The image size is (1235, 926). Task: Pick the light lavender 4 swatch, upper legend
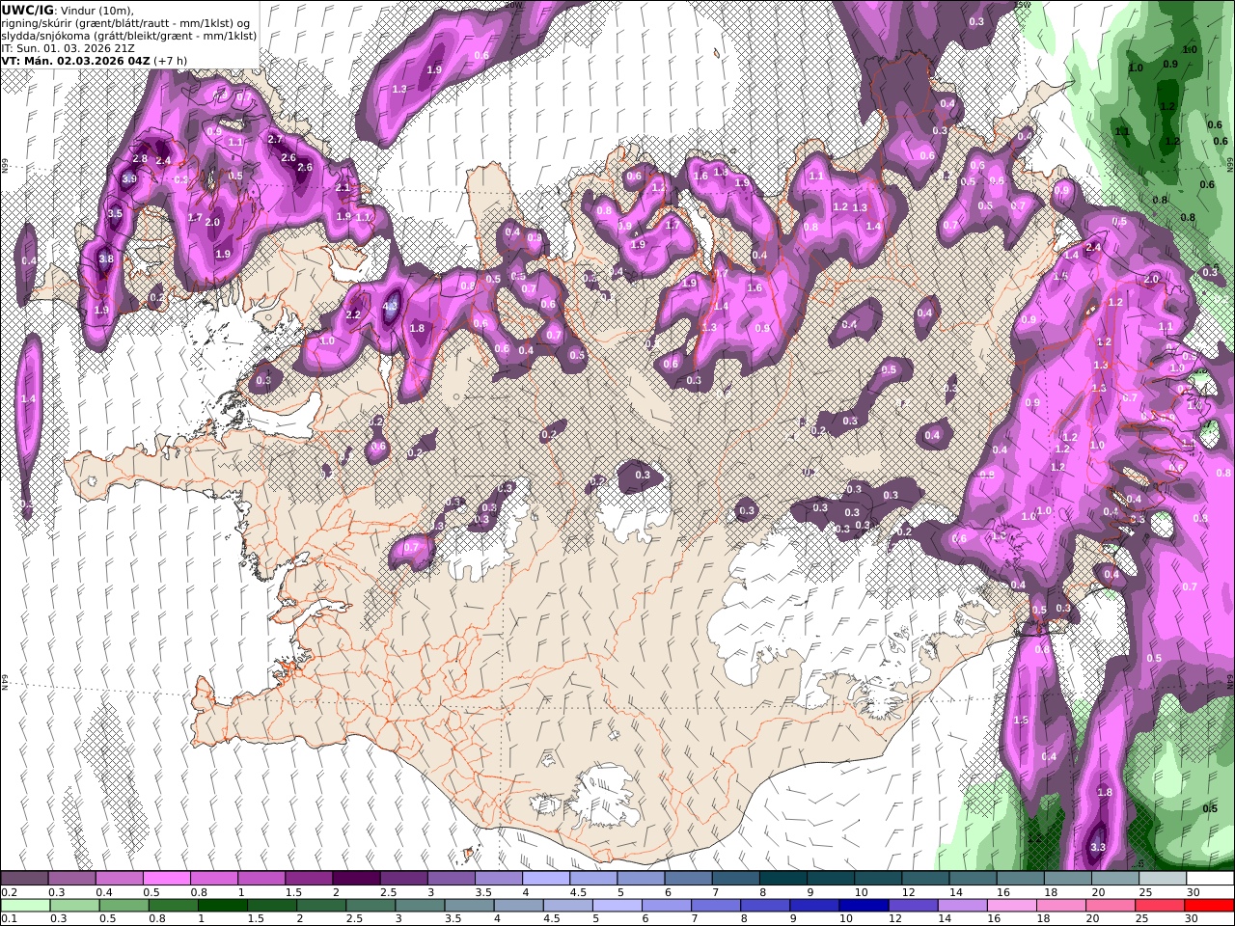(545, 879)
